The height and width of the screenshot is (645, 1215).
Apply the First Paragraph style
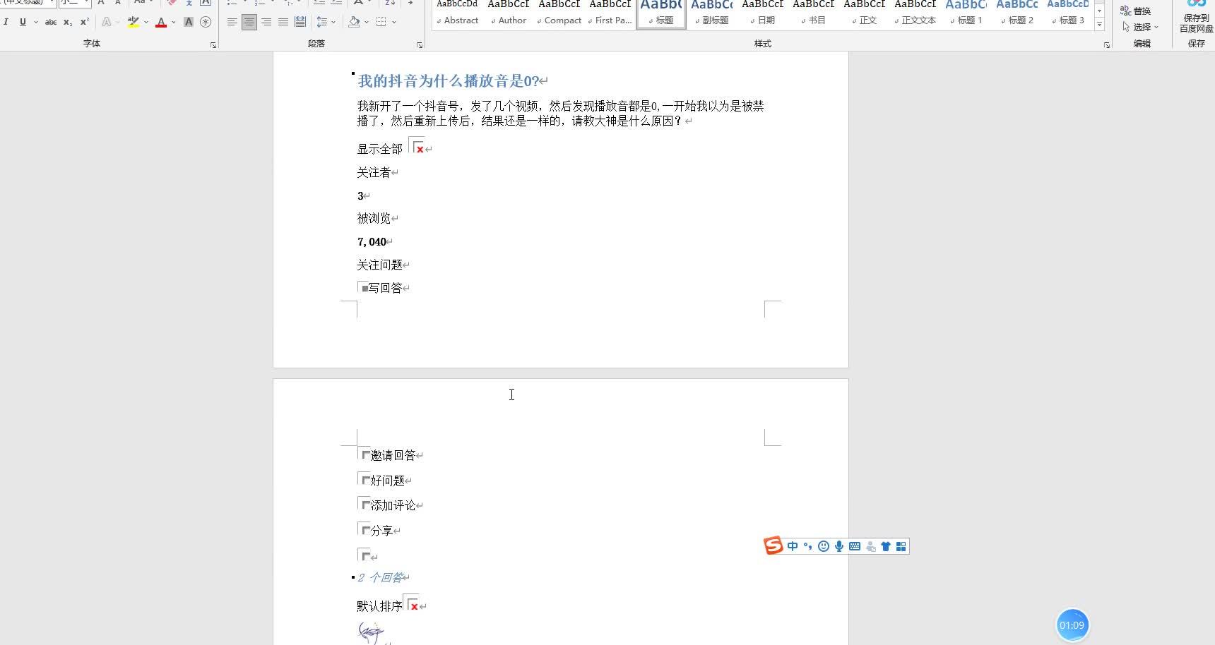click(610, 13)
